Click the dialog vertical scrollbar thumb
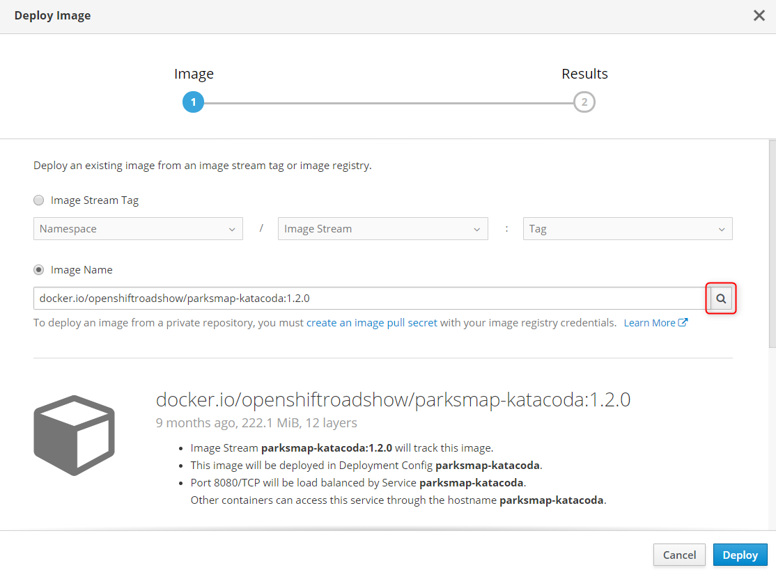Image resolution: width=776 pixels, height=579 pixels. pos(772,244)
